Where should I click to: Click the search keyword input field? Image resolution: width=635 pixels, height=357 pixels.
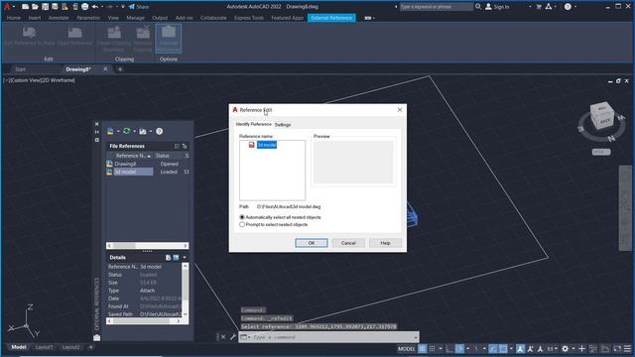[x=436, y=7]
